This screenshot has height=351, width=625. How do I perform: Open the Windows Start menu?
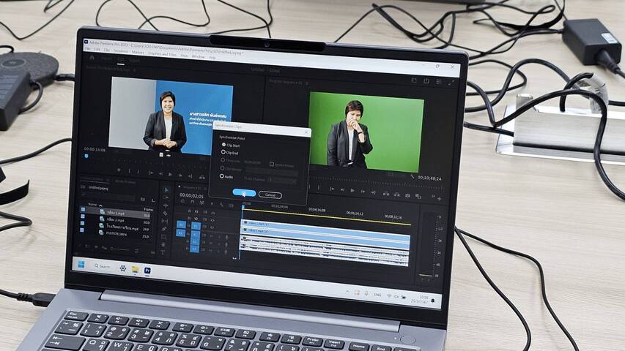(81, 265)
